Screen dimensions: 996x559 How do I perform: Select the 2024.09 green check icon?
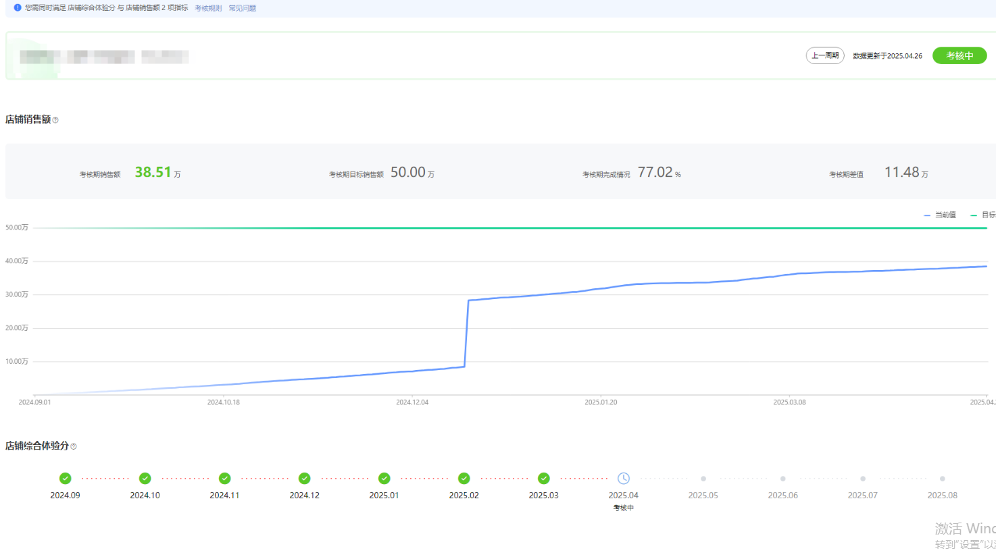click(66, 479)
